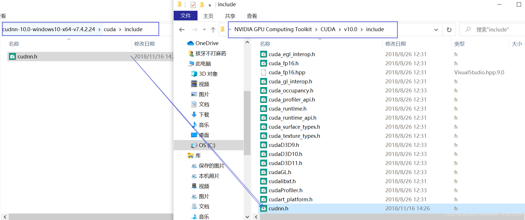Click the Back navigation arrow
This screenshot has height=220, width=525.
182,29
